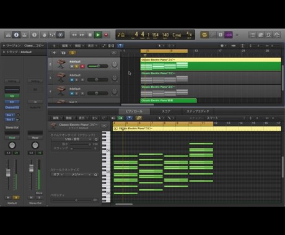This screenshot has height=235, width=285.
Task: Toggle the purple count-in 1234 button
Action: click(x=229, y=35)
